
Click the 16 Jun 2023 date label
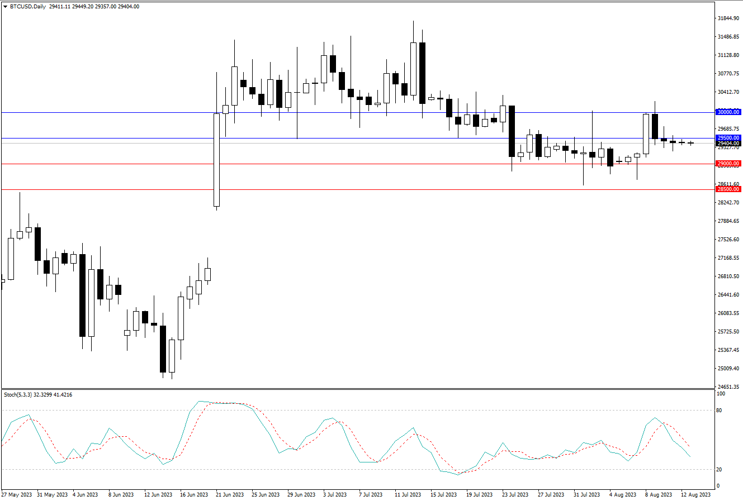pos(194,495)
